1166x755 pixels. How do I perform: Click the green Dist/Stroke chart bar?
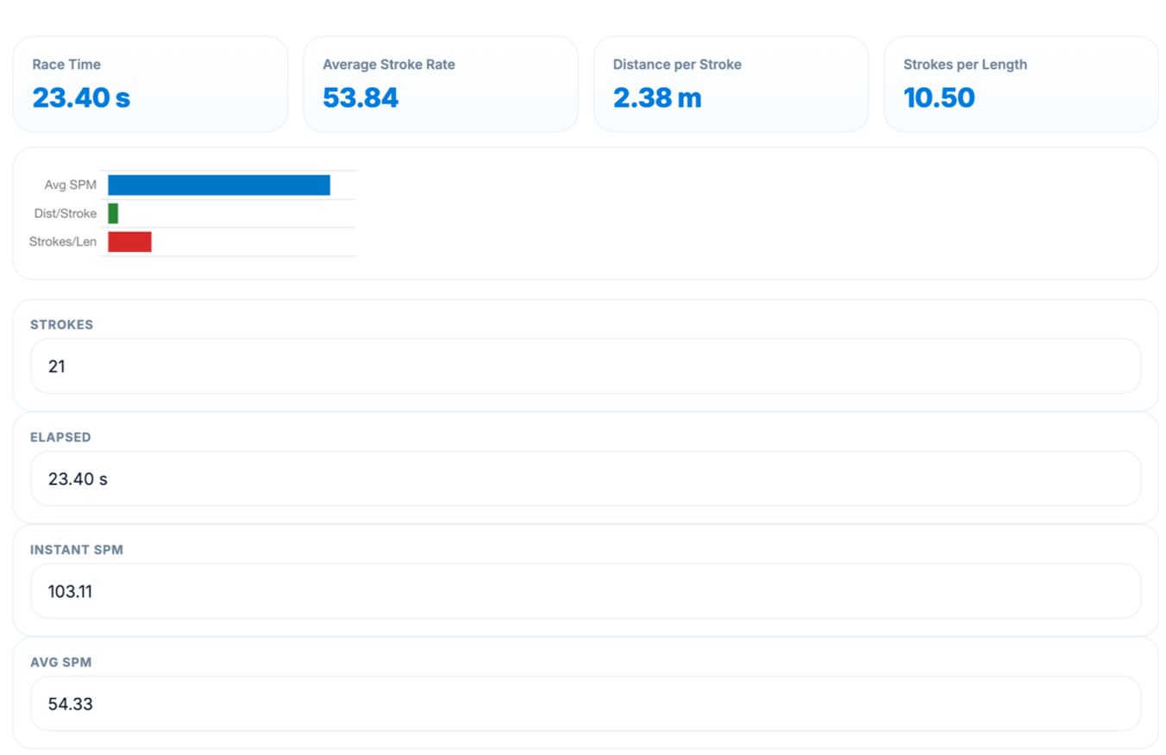[113, 214]
